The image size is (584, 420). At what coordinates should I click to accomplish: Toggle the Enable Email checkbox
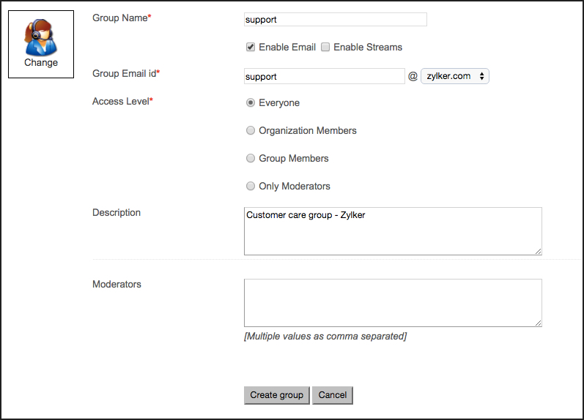tap(251, 48)
